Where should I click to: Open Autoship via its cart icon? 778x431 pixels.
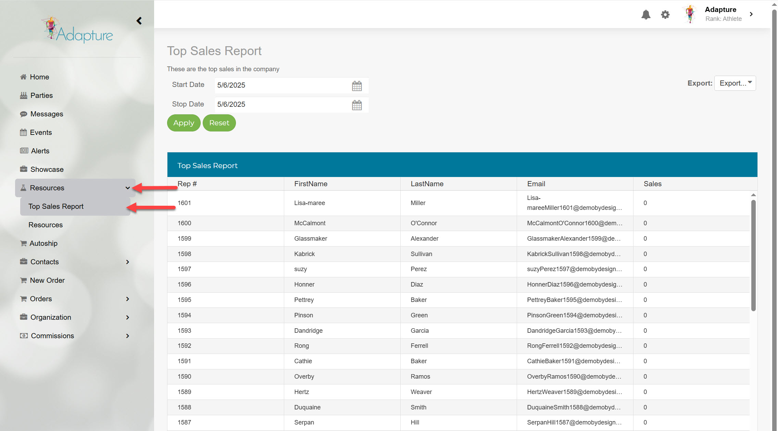click(x=23, y=243)
